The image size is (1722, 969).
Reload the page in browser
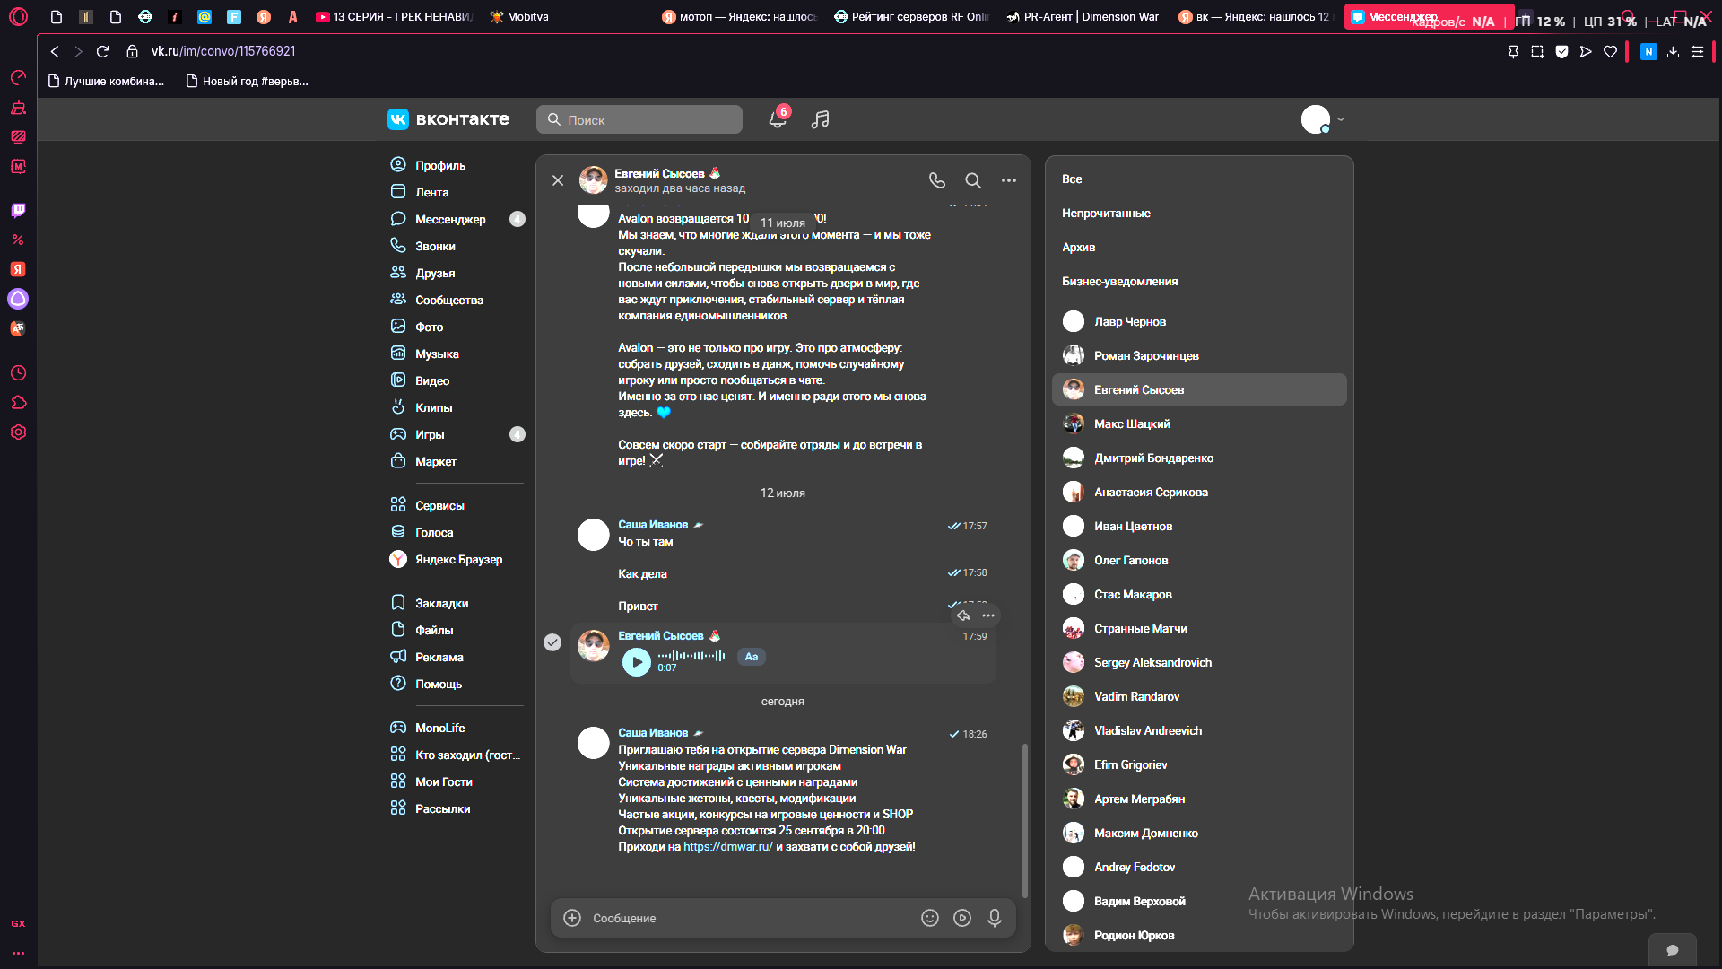point(102,52)
